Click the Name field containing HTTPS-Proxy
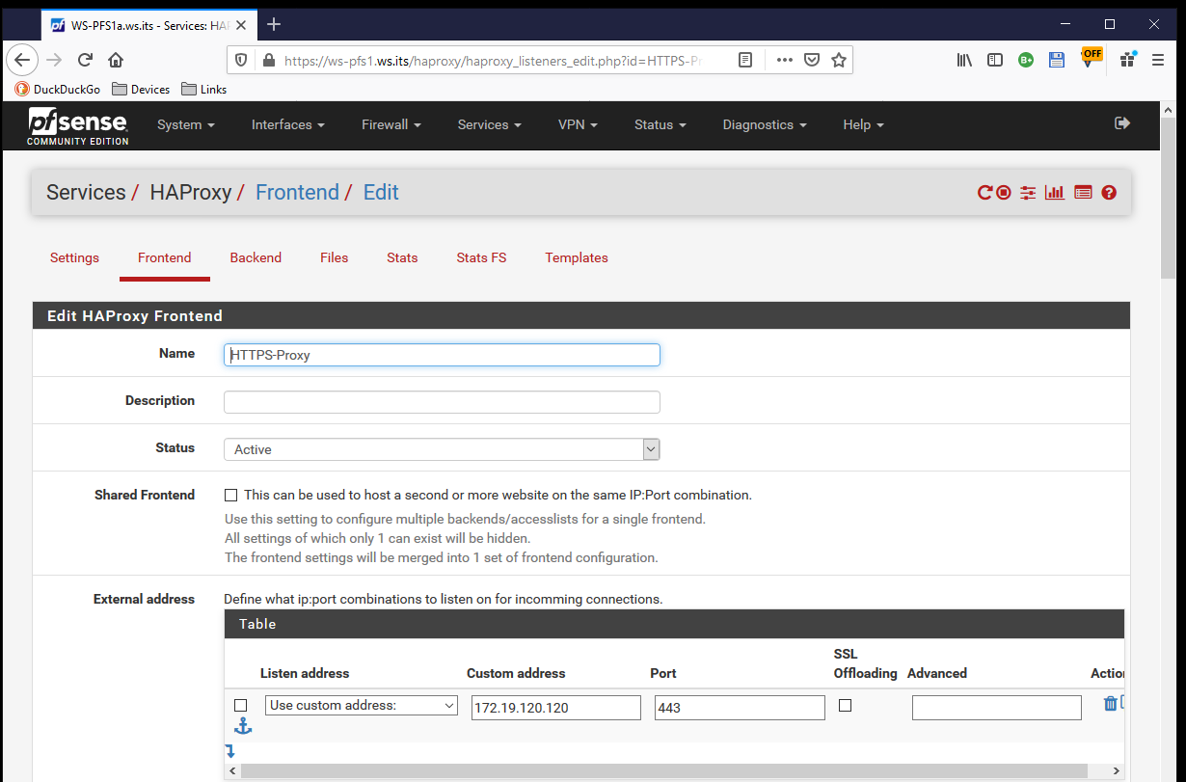Image resolution: width=1186 pixels, height=782 pixels. point(442,355)
